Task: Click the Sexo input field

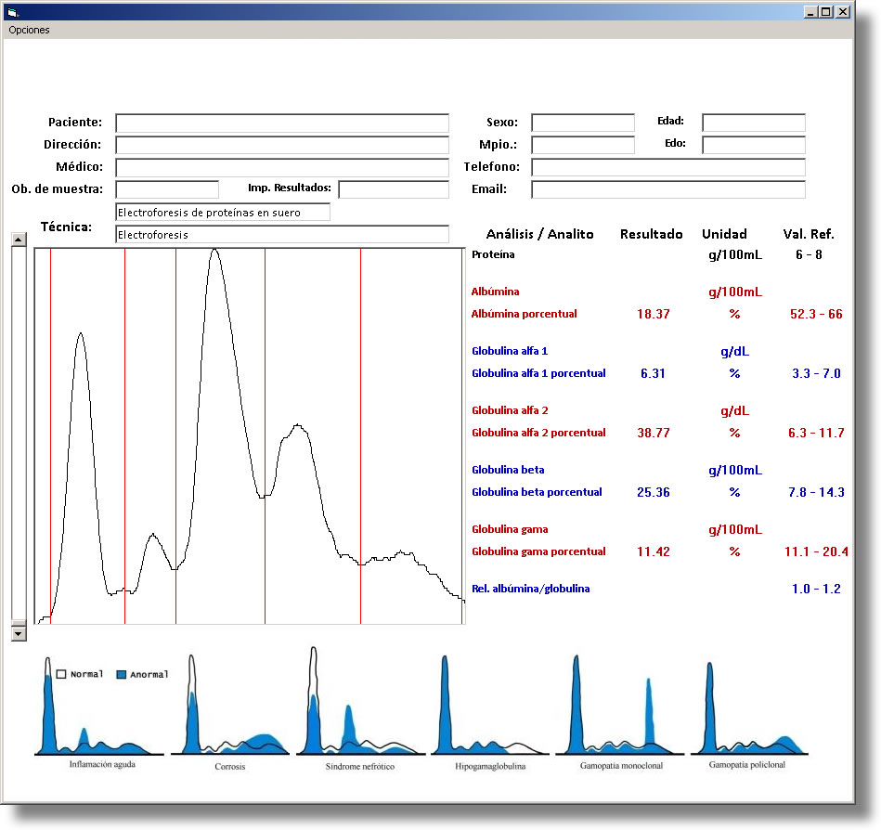Action: (582, 123)
